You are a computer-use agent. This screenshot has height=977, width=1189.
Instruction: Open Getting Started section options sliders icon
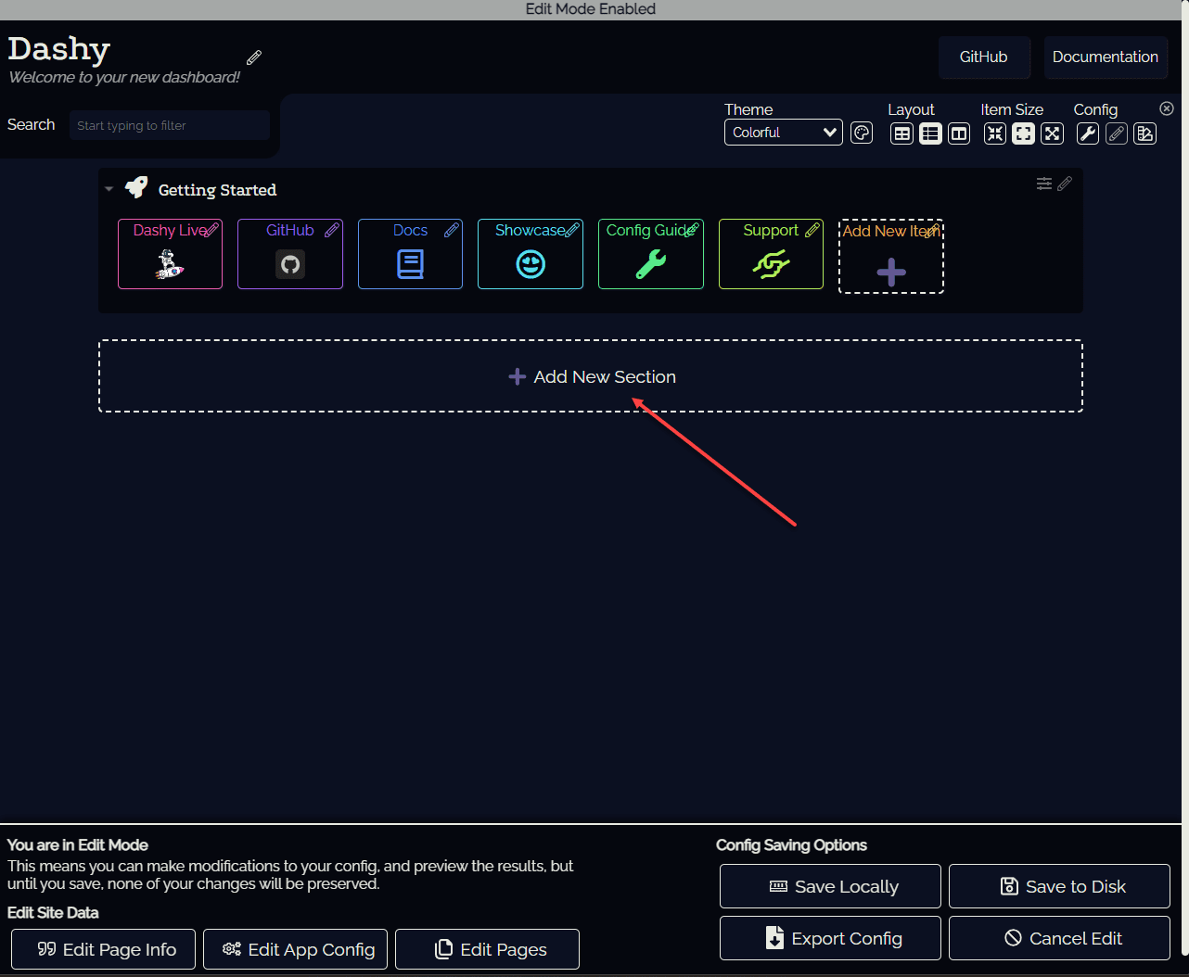[x=1044, y=184]
